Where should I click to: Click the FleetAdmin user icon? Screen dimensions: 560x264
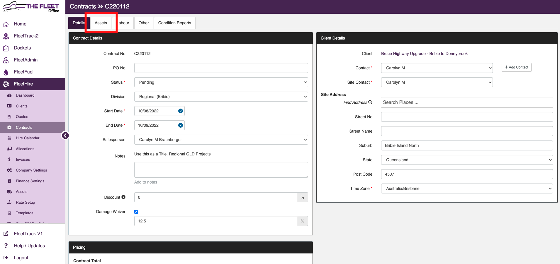6,60
